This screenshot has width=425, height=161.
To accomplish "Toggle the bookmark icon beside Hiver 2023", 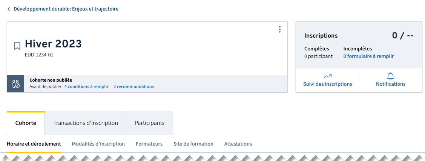I will pyautogui.click(x=17, y=46).
